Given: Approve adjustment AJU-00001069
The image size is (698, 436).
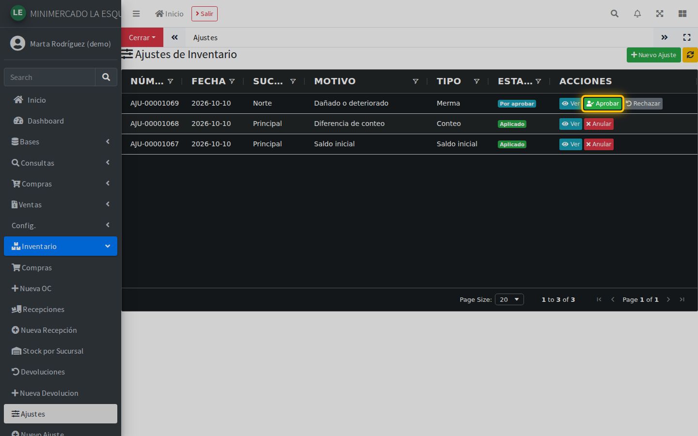Looking at the screenshot, I should click(x=603, y=104).
